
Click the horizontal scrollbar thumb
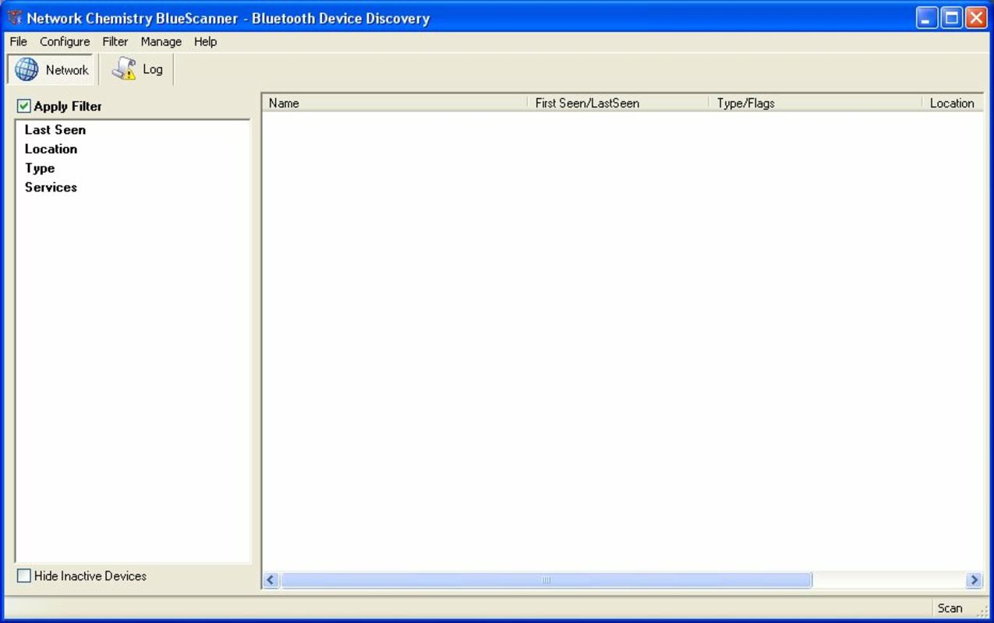[x=547, y=580]
